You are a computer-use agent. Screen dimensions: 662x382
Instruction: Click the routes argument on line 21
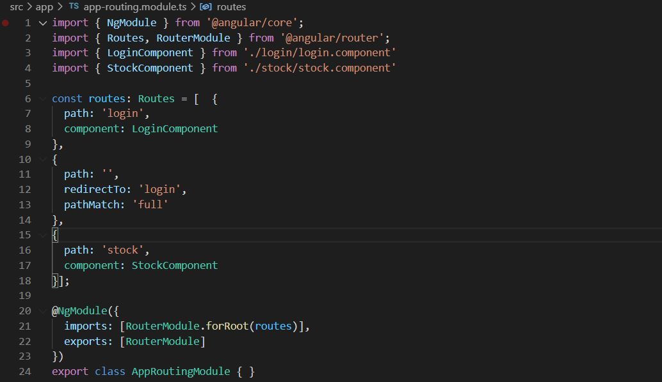pos(273,326)
